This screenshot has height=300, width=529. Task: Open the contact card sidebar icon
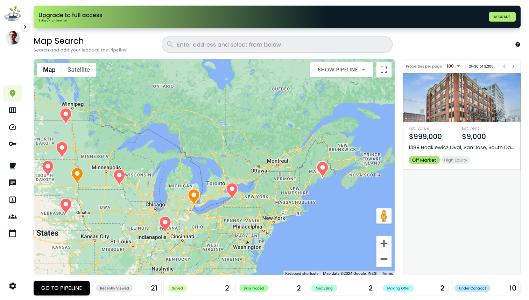[13, 200]
